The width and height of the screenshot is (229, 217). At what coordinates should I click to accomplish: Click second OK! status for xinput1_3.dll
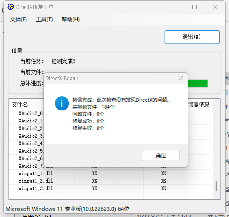(164, 188)
